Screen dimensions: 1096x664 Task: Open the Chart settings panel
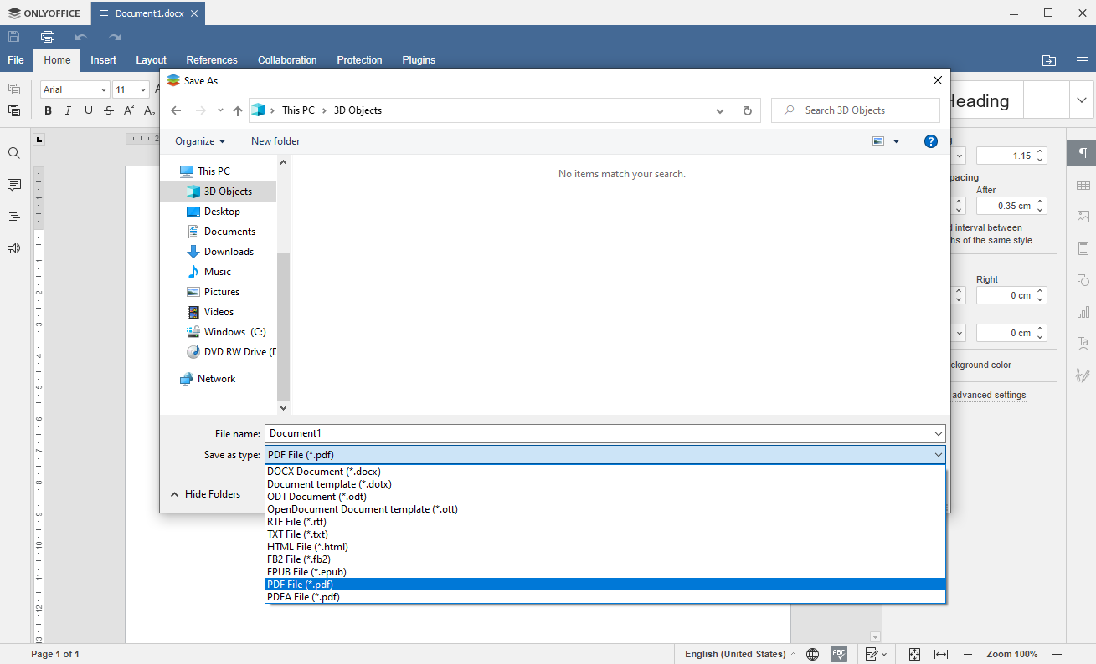pyautogui.click(x=1083, y=311)
